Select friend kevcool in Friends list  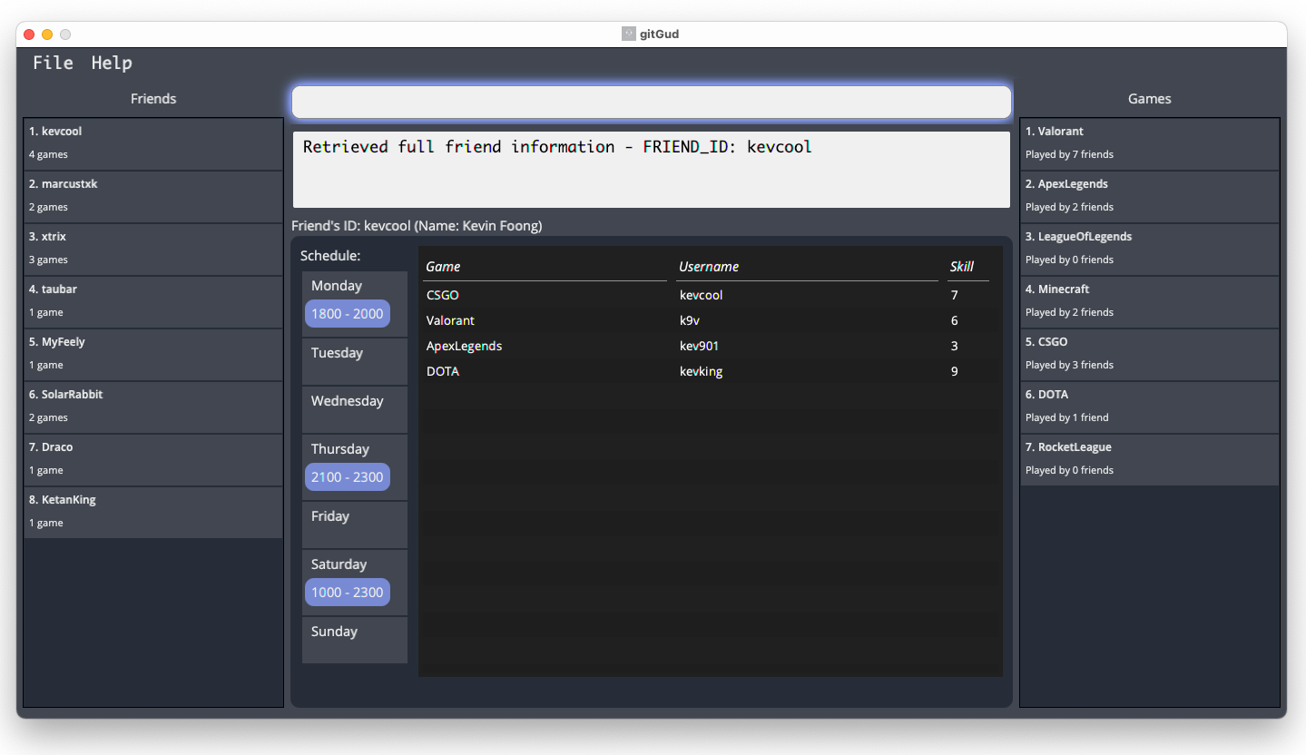point(153,143)
